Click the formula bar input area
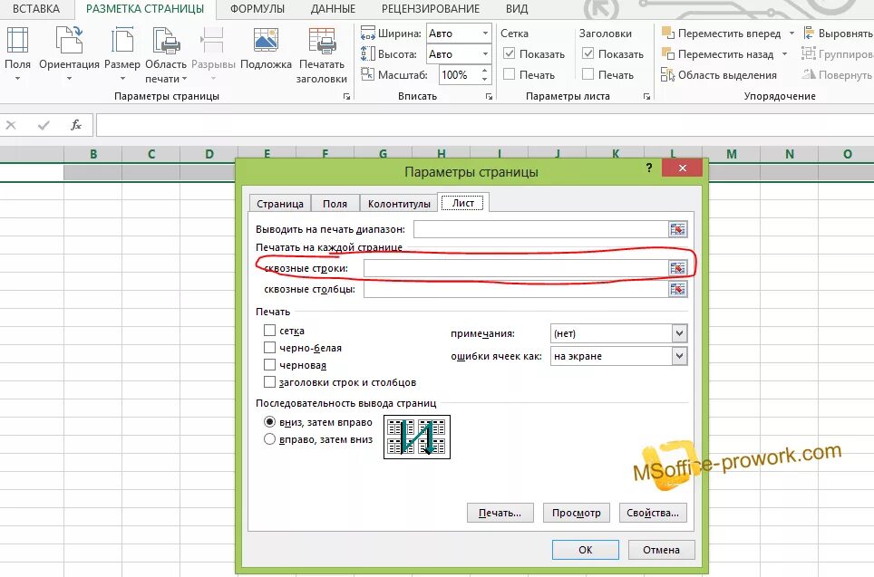The height and width of the screenshot is (577, 874). pyautogui.click(x=485, y=125)
